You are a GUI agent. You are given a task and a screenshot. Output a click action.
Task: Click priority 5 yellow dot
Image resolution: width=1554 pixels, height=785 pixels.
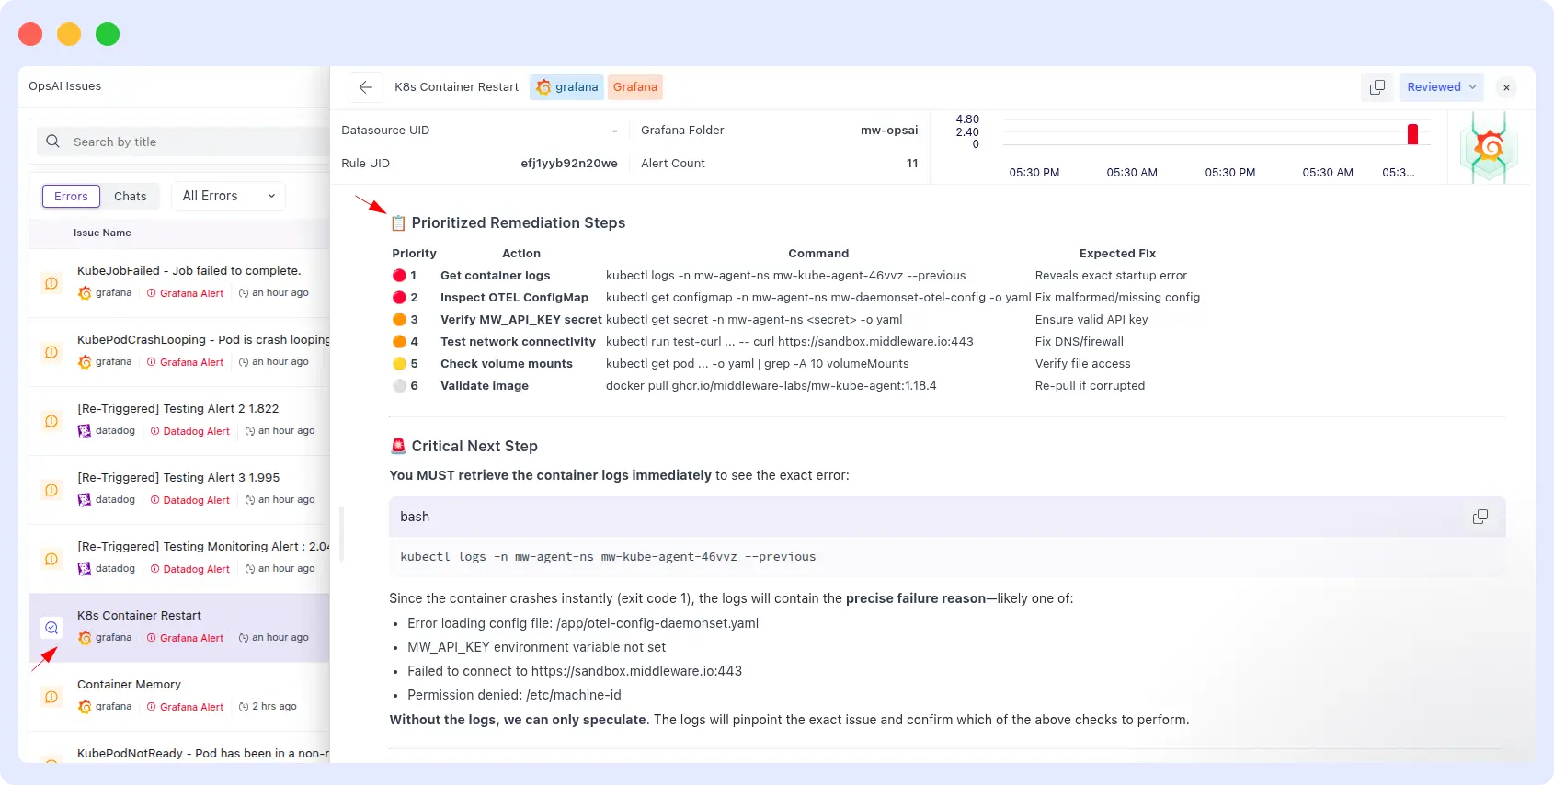399,364
